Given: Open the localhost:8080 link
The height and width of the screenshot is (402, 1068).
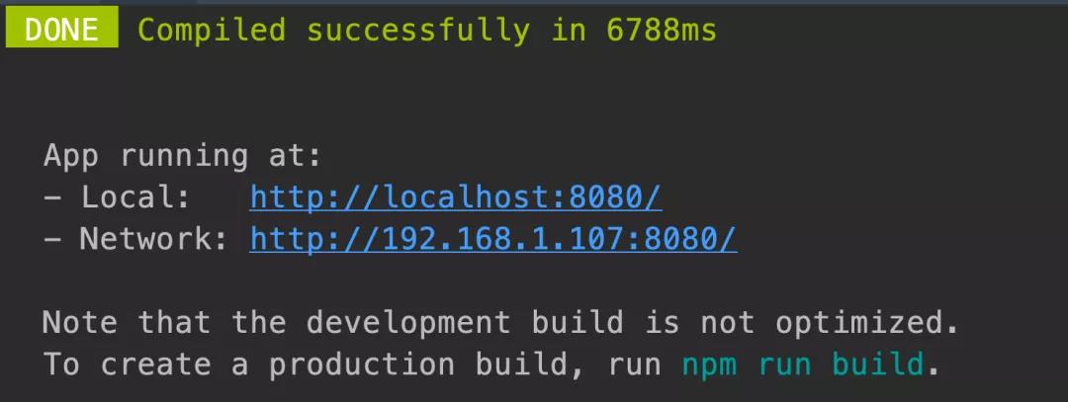Looking at the screenshot, I should [456, 198].
